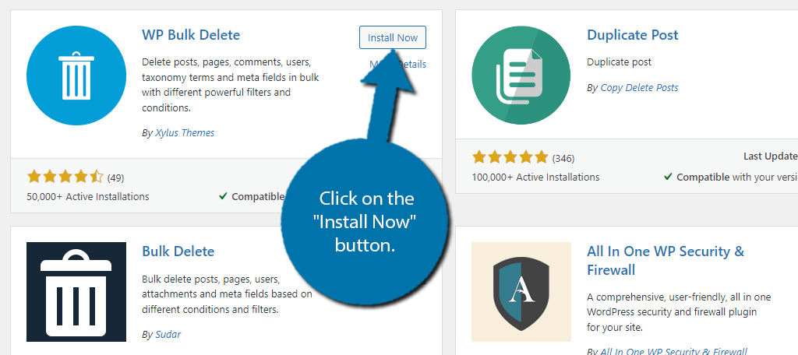
Task: Open the WP Bulk Delete plugin title link
Action: point(191,34)
